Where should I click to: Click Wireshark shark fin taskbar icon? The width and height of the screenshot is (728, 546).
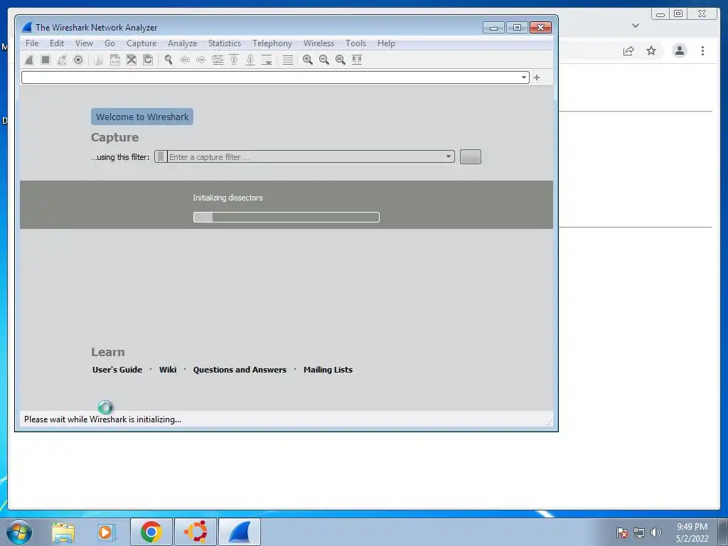point(239,532)
